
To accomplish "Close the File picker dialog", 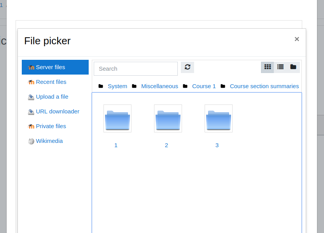I will (297, 39).
